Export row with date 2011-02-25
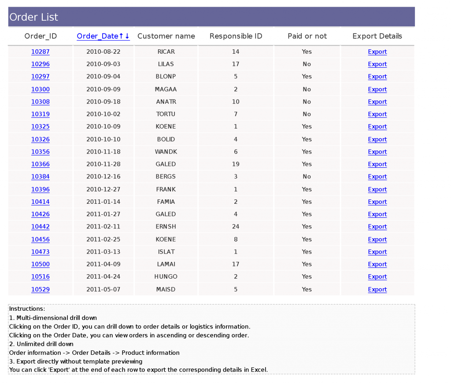Viewport: 451px width, 386px height. pos(377,239)
